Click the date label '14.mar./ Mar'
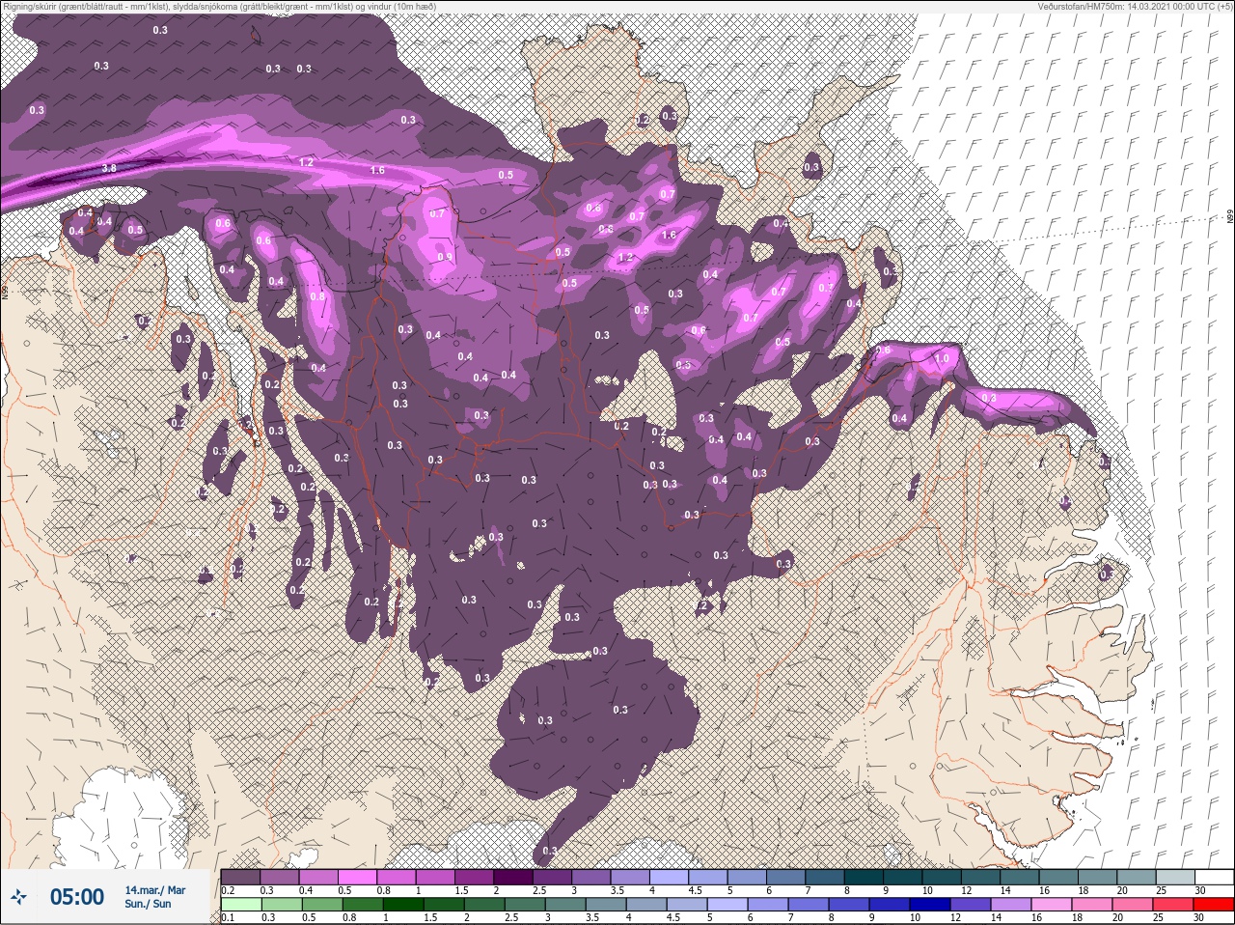 [155, 890]
